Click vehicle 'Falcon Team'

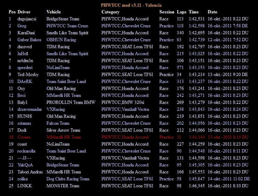pos(58,123)
